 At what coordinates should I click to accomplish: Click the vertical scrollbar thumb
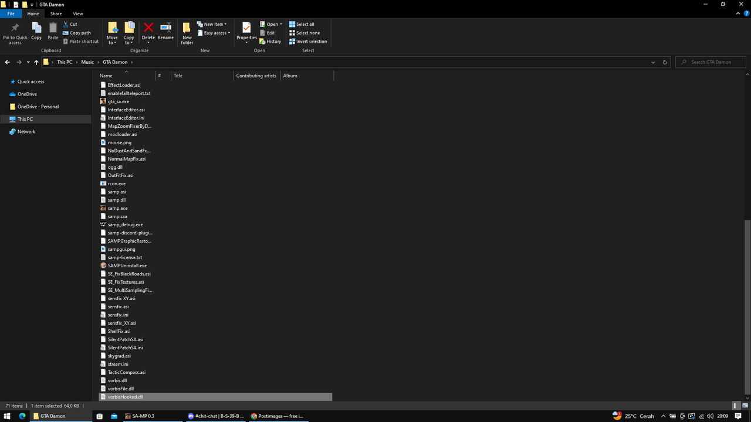tap(747, 308)
